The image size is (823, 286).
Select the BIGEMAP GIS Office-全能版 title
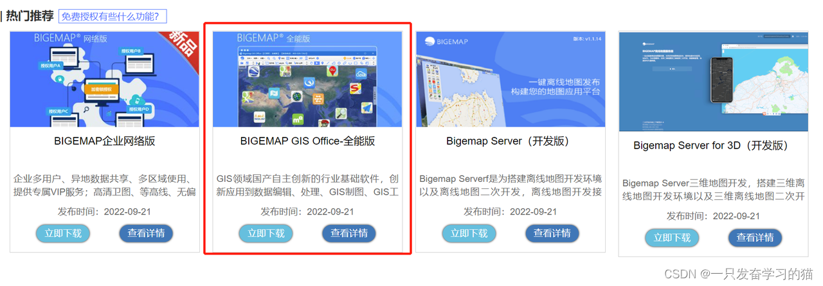[x=307, y=141]
